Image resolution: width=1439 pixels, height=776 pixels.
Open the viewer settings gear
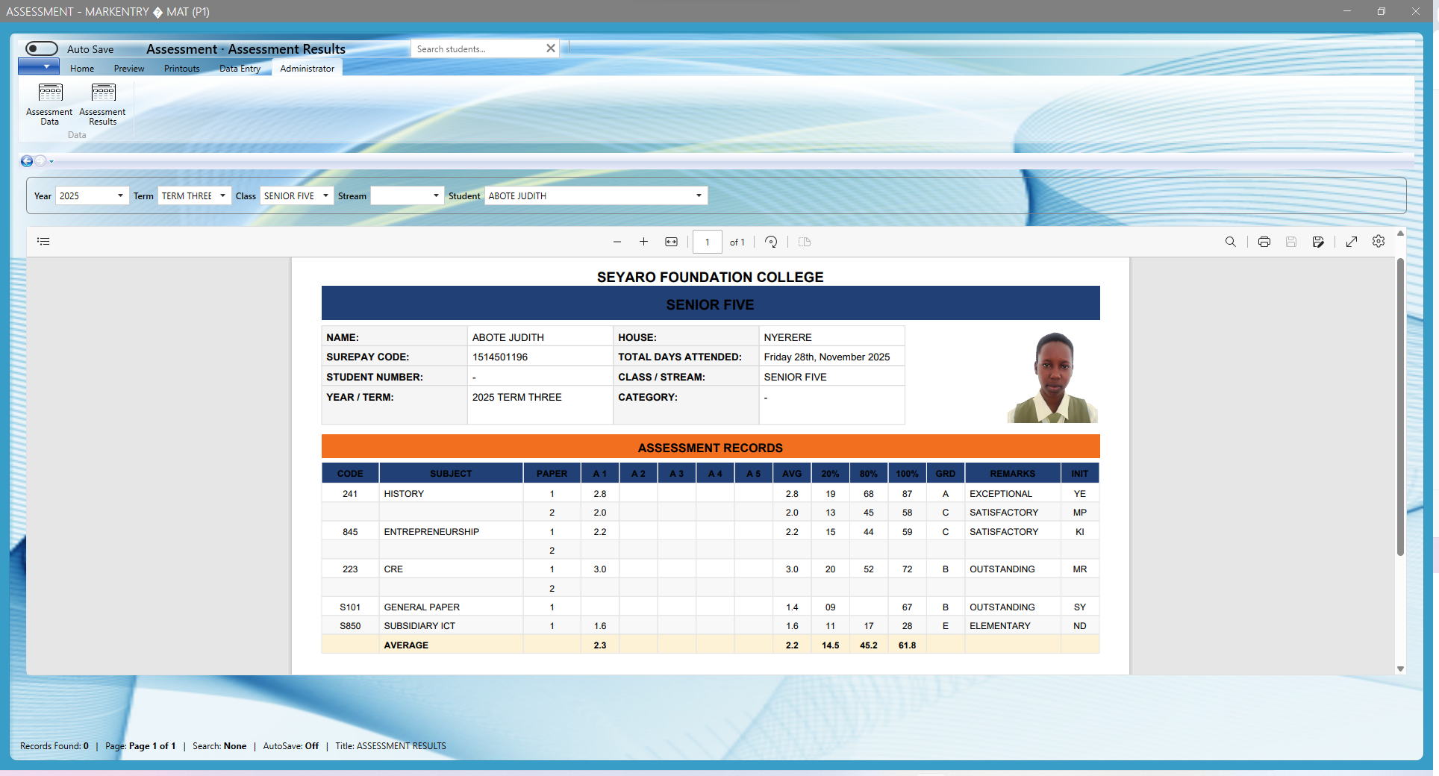1379,242
